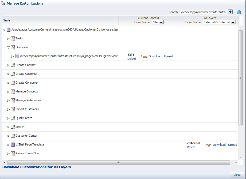246x179 pixels.
Task: Click the Customer Center task flow icon
Action: click(x=13, y=136)
